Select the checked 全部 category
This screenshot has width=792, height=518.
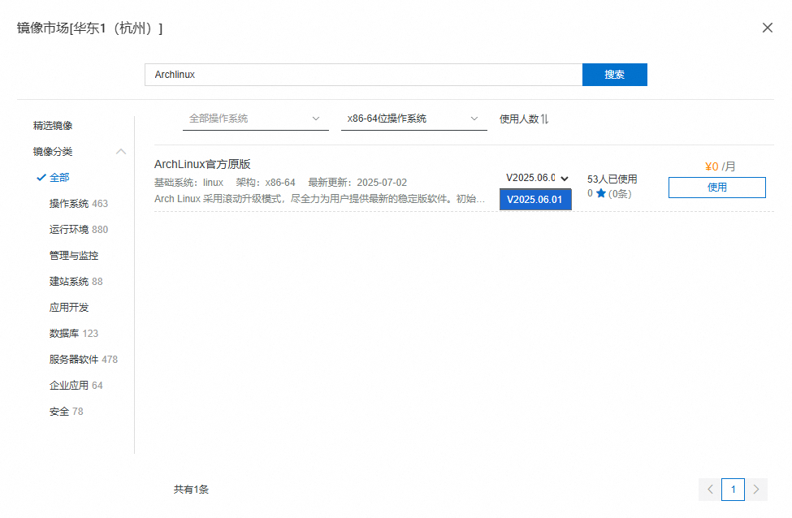[59, 178]
